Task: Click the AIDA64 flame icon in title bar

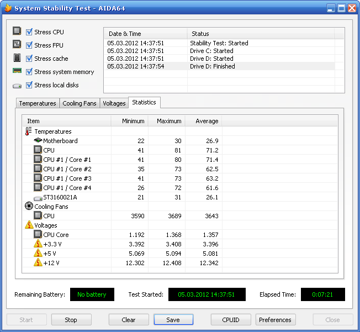Action: (7, 8)
